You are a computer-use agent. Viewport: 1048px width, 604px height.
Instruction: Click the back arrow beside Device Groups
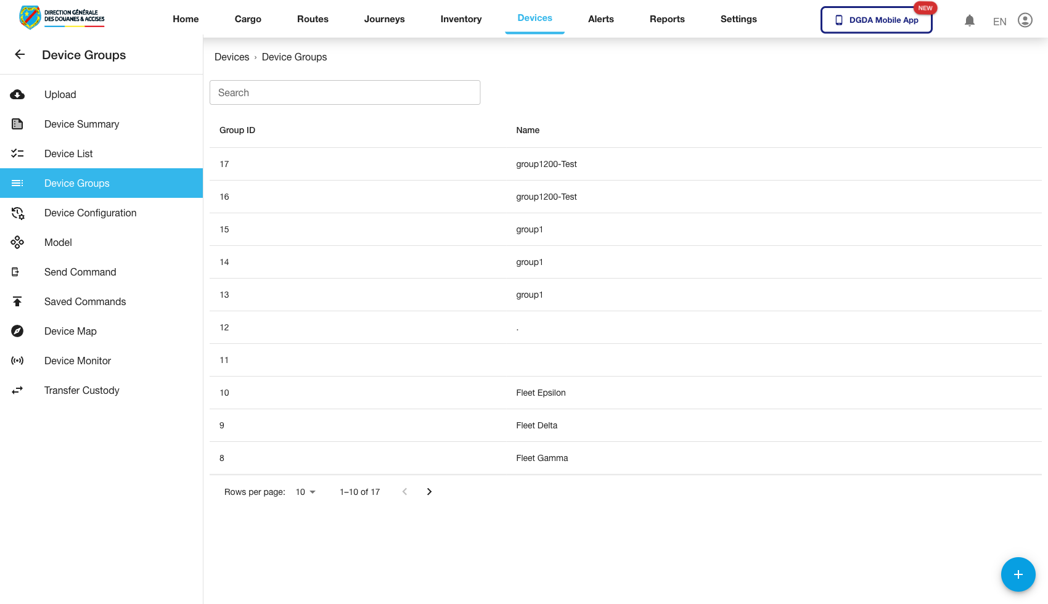pyautogui.click(x=20, y=55)
